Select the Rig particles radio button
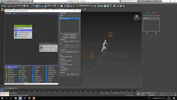Screen dimensions: 177x100 coord(60,70)
